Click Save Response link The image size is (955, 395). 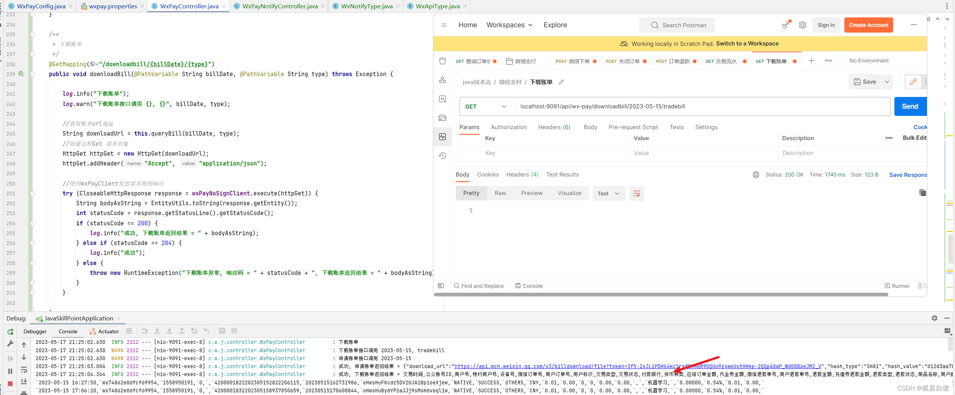(908, 175)
